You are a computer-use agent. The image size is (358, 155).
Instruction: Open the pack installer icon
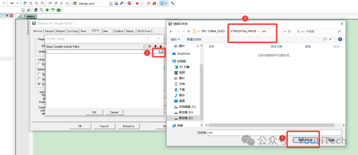59,10
